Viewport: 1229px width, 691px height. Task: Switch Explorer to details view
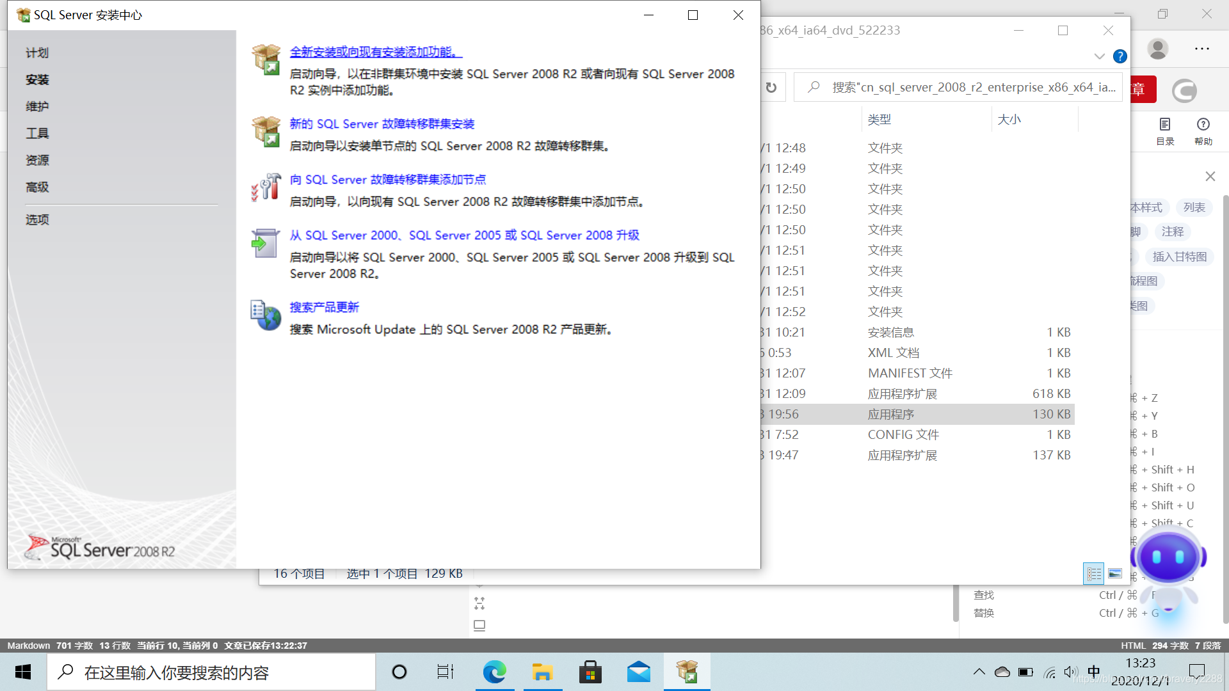tap(1094, 574)
